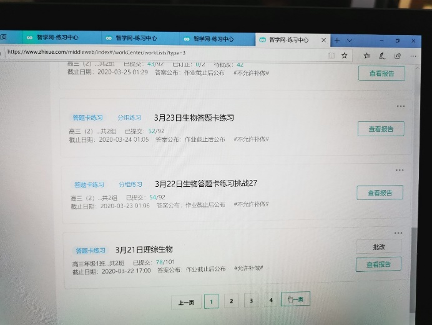Click the share page icon
This screenshot has height=325, width=432.
397,56
